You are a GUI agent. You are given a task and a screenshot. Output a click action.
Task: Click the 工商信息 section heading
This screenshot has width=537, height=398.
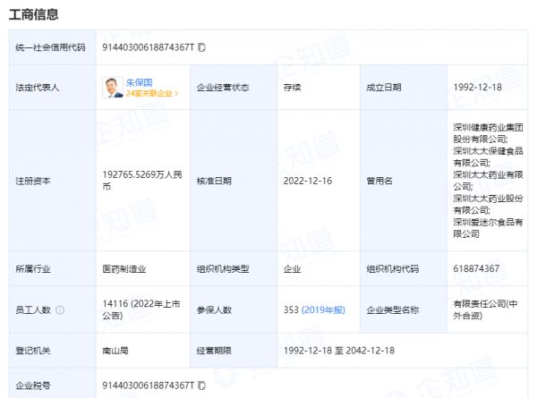pos(34,14)
